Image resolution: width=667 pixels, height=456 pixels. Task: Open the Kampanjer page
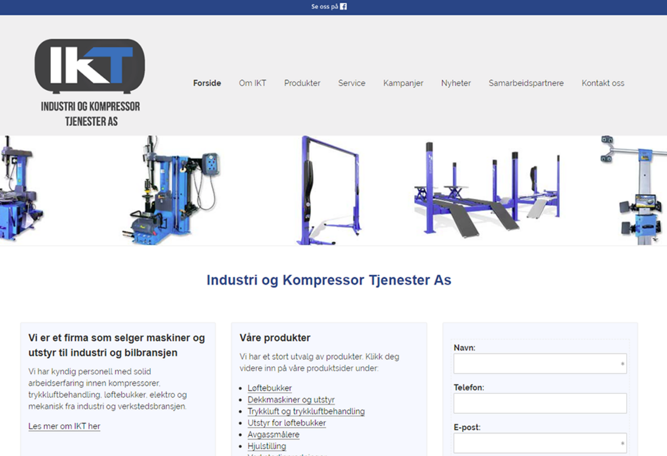403,83
